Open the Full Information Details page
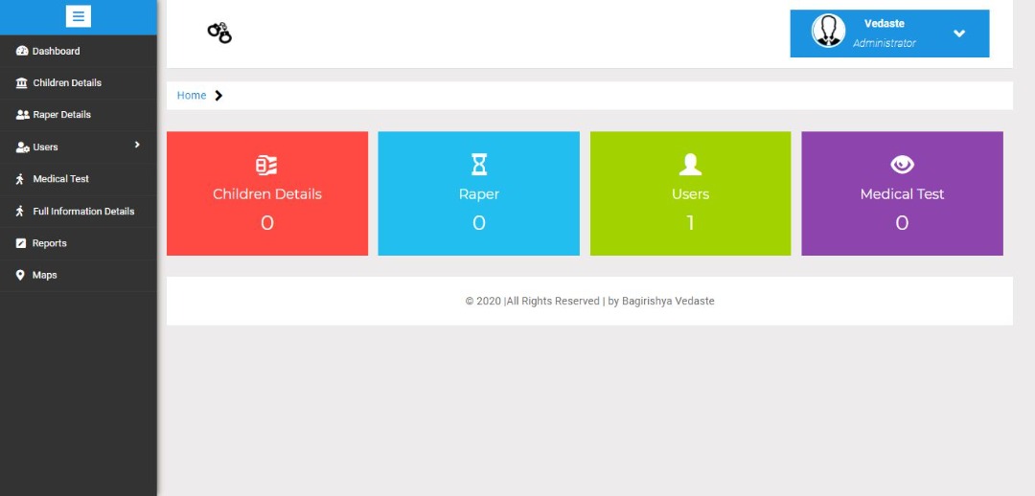 click(x=79, y=211)
